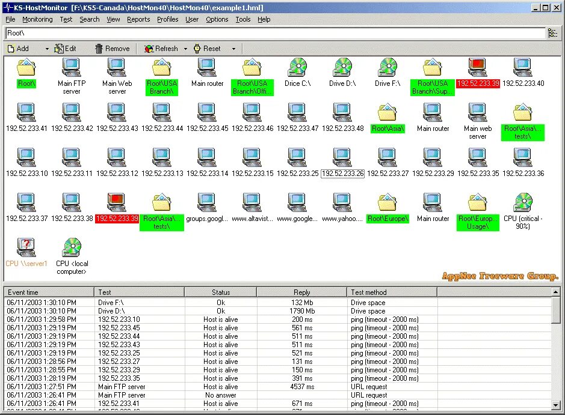Viewport: 565px width, 415px height.
Task: Open the Test menu
Action: [66, 19]
